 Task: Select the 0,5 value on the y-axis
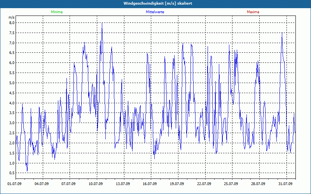coord(12,173)
